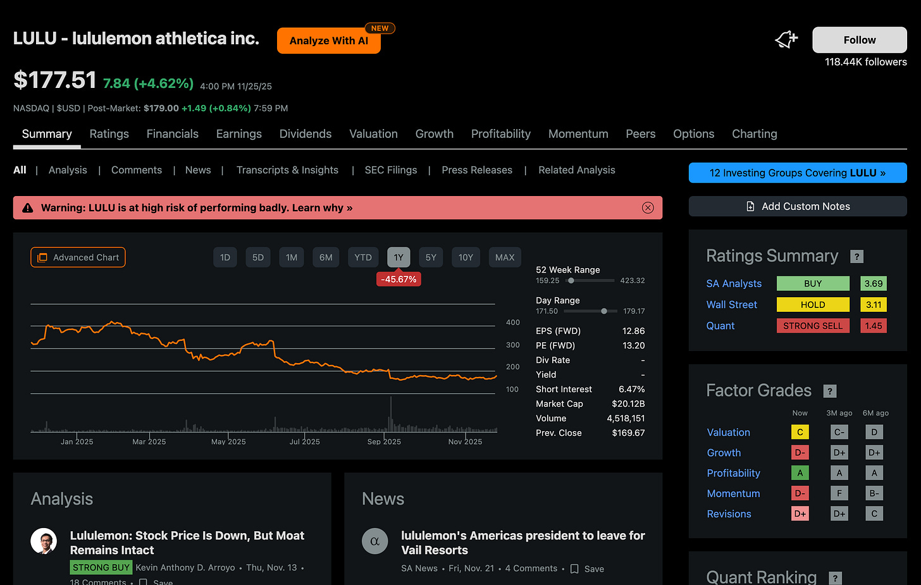921x585 pixels.
Task: Filter feed by Transcripts & Insights
Action: tap(287, 170)
